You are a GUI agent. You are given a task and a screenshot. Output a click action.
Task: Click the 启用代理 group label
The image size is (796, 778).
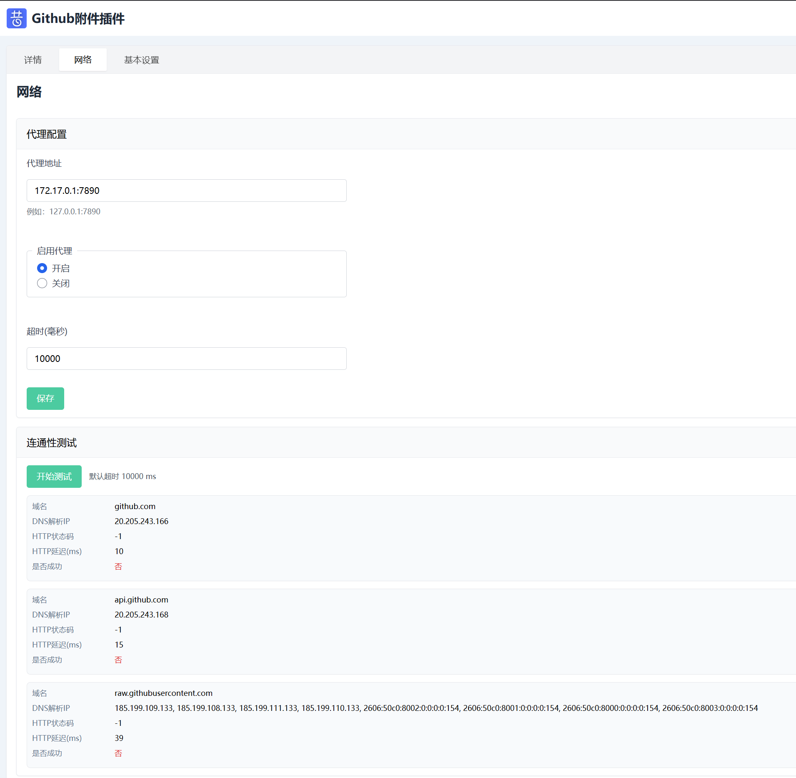(x=55, y=251)
